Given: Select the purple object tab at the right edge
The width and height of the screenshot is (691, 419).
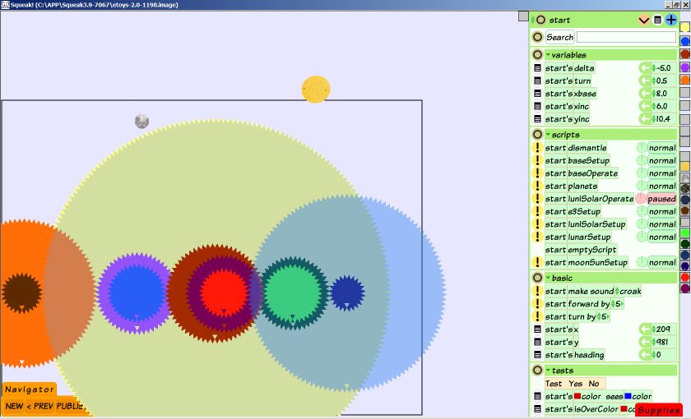Looking at the screenshot, I should click(684, 67).
